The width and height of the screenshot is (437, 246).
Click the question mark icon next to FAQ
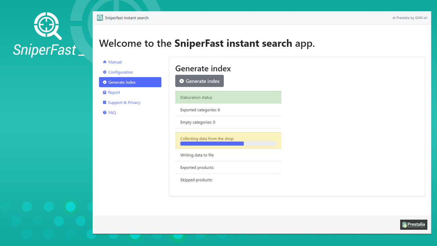104,112
